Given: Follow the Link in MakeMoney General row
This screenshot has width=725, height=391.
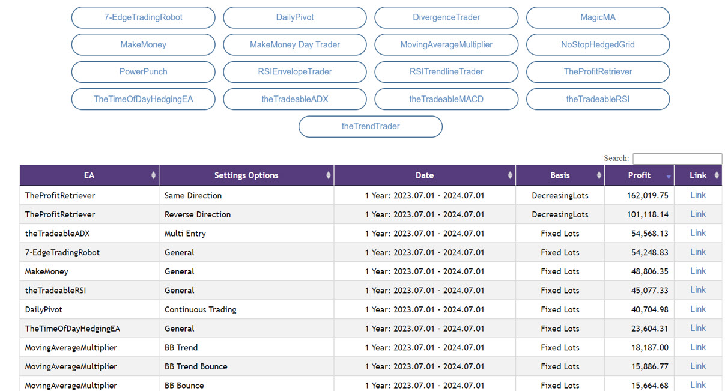Looking at the screenshot, I should [698, 271].
